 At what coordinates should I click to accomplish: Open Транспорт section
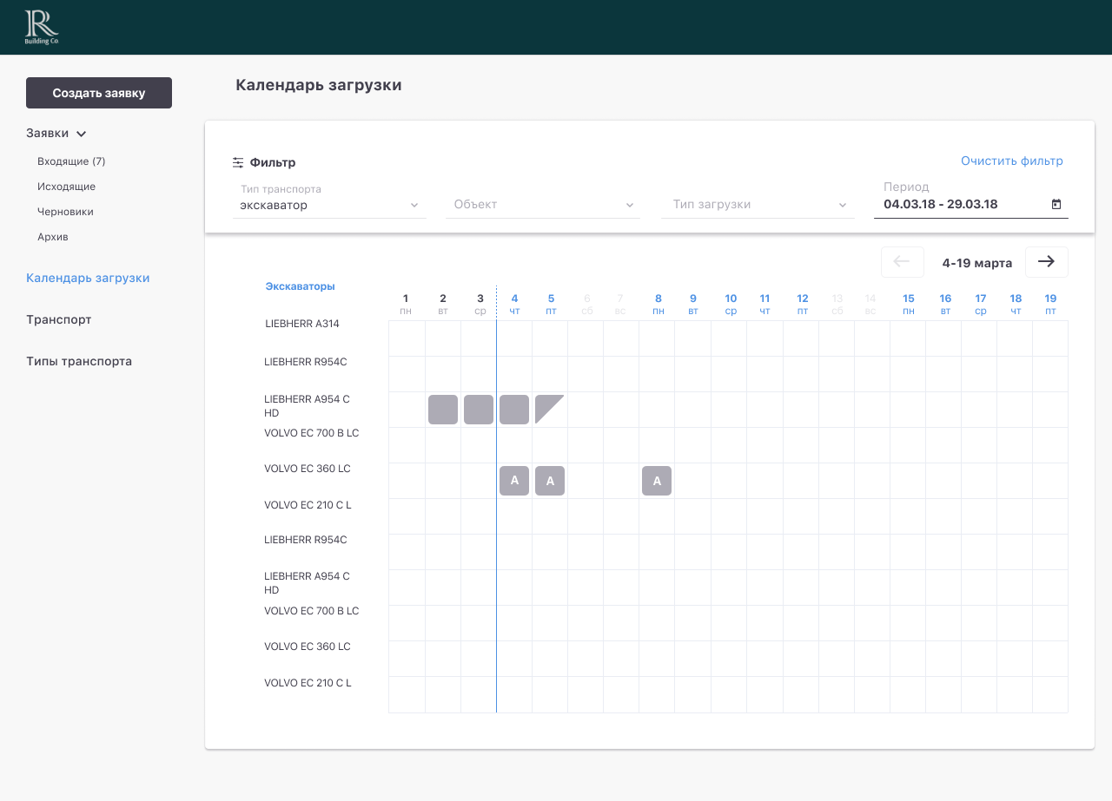click(59, 320)
